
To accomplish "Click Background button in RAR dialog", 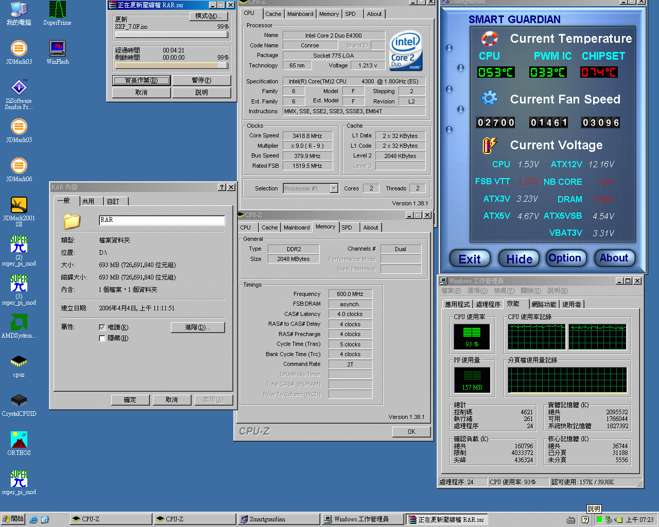I will tap(142, 80).
